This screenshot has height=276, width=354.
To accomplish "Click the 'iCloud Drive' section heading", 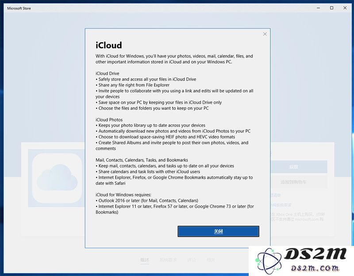I will pos(107,73).
